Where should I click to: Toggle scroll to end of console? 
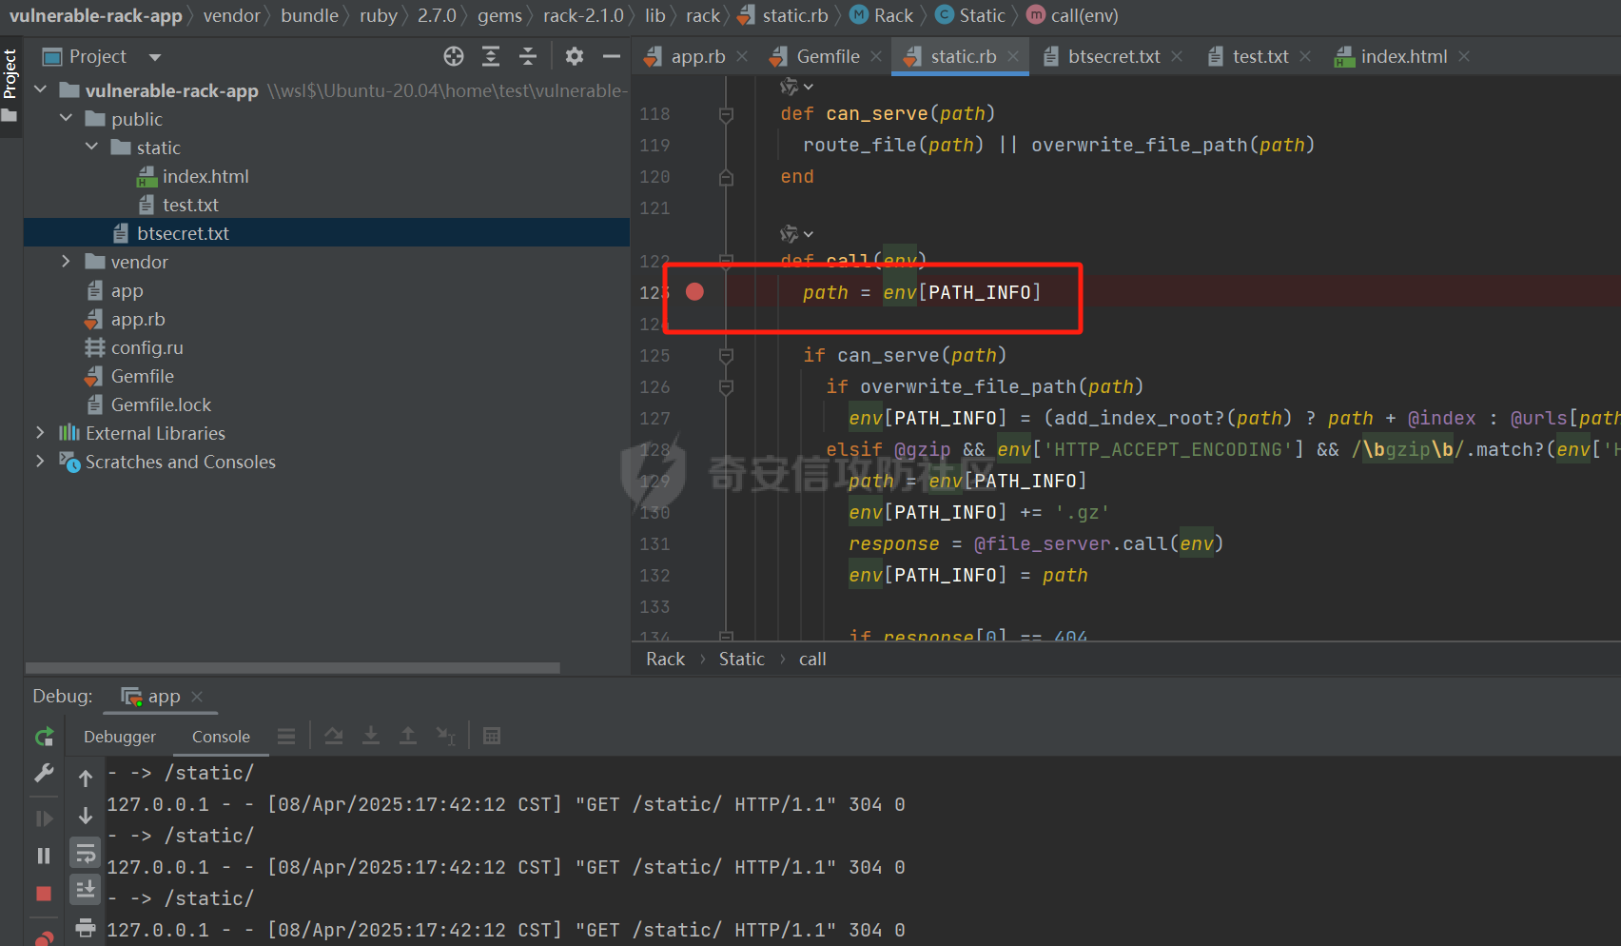(x=86, y=890)
